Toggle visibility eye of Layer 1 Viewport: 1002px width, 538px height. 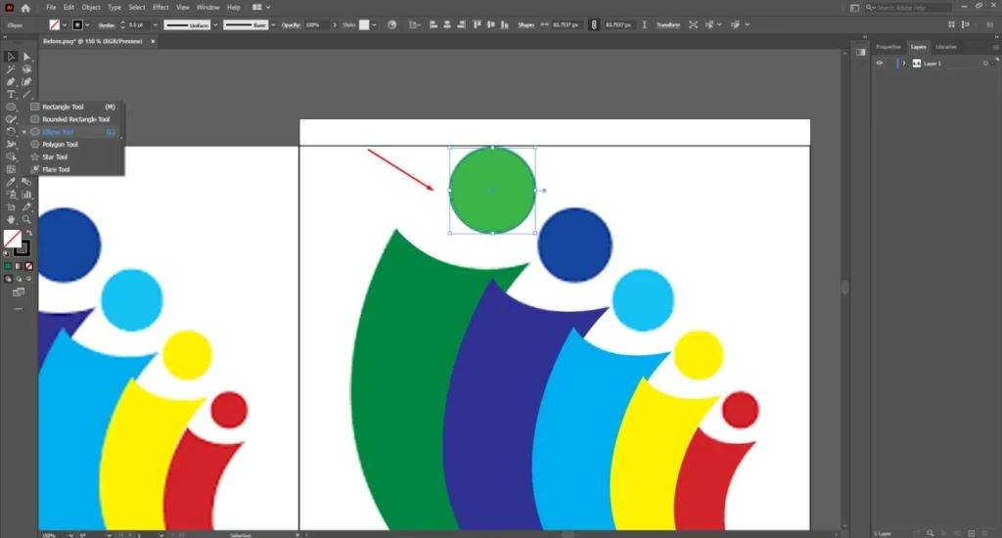[880, 64]
